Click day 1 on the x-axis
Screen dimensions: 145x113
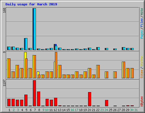(9, 110)
